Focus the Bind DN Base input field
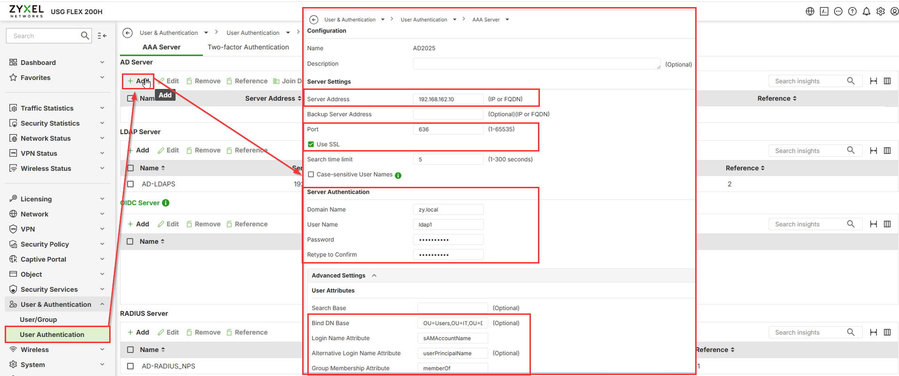 click(x=453, y=323)
